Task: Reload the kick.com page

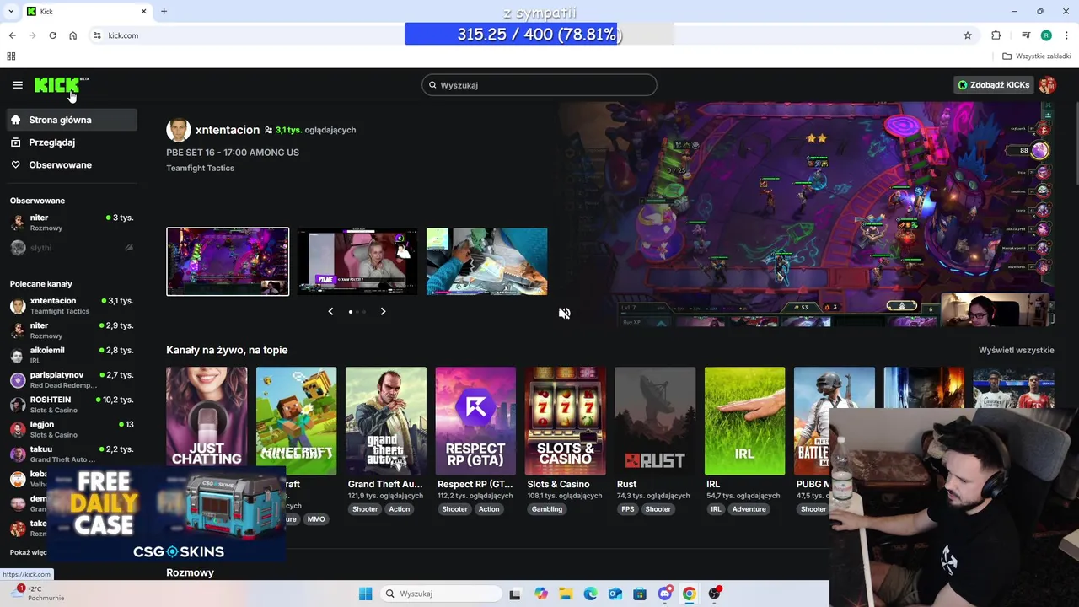Action: tap(52, 35)
